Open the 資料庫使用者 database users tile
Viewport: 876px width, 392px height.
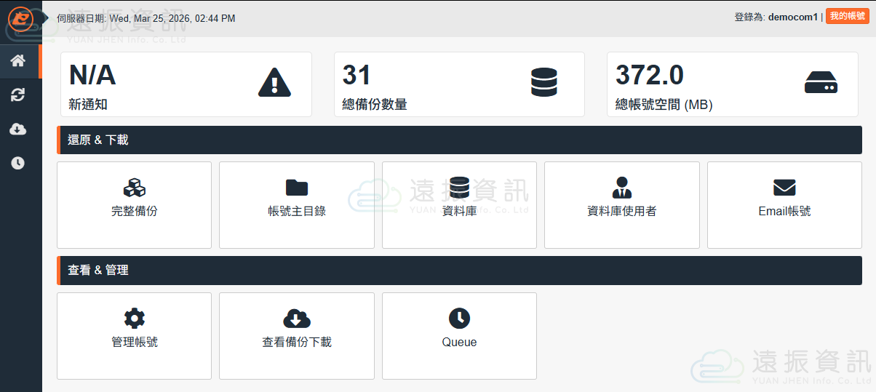pos(621,204)
